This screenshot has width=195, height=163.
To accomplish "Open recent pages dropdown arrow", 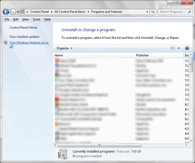I will [x=18, y=12].
